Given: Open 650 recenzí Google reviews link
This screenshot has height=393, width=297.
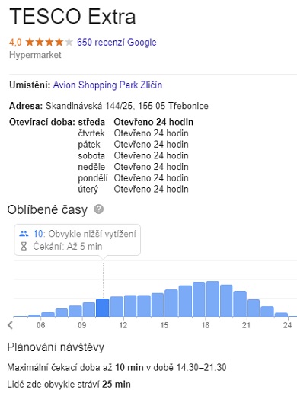Looking at the screenshot, I should coord(117,42).
